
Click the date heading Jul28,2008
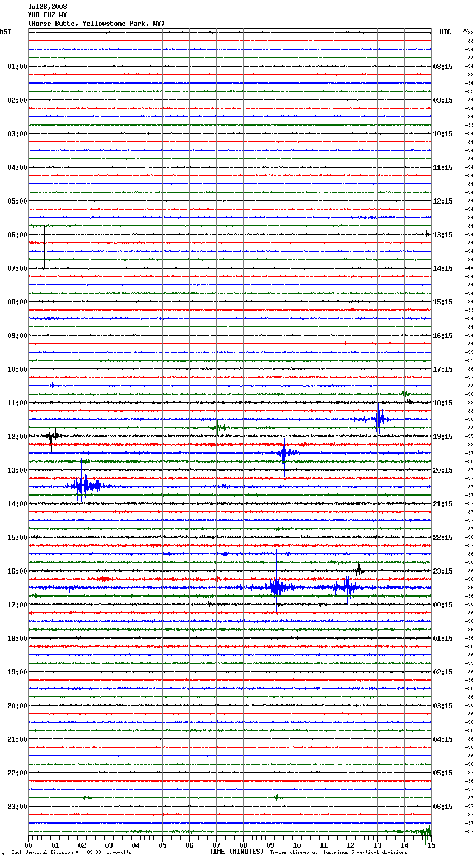[47, 7]
